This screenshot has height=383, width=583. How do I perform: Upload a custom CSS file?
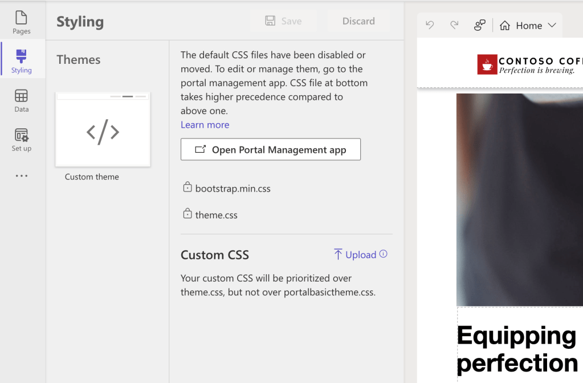click(x=355, y=255)
